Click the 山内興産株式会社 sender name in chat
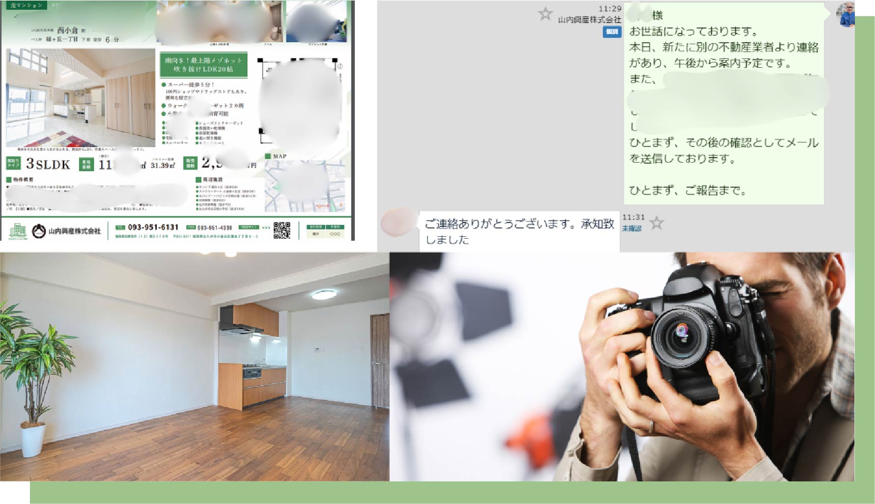Image resolution: width=875 pixels, height=504 pixels. point(589,20)
